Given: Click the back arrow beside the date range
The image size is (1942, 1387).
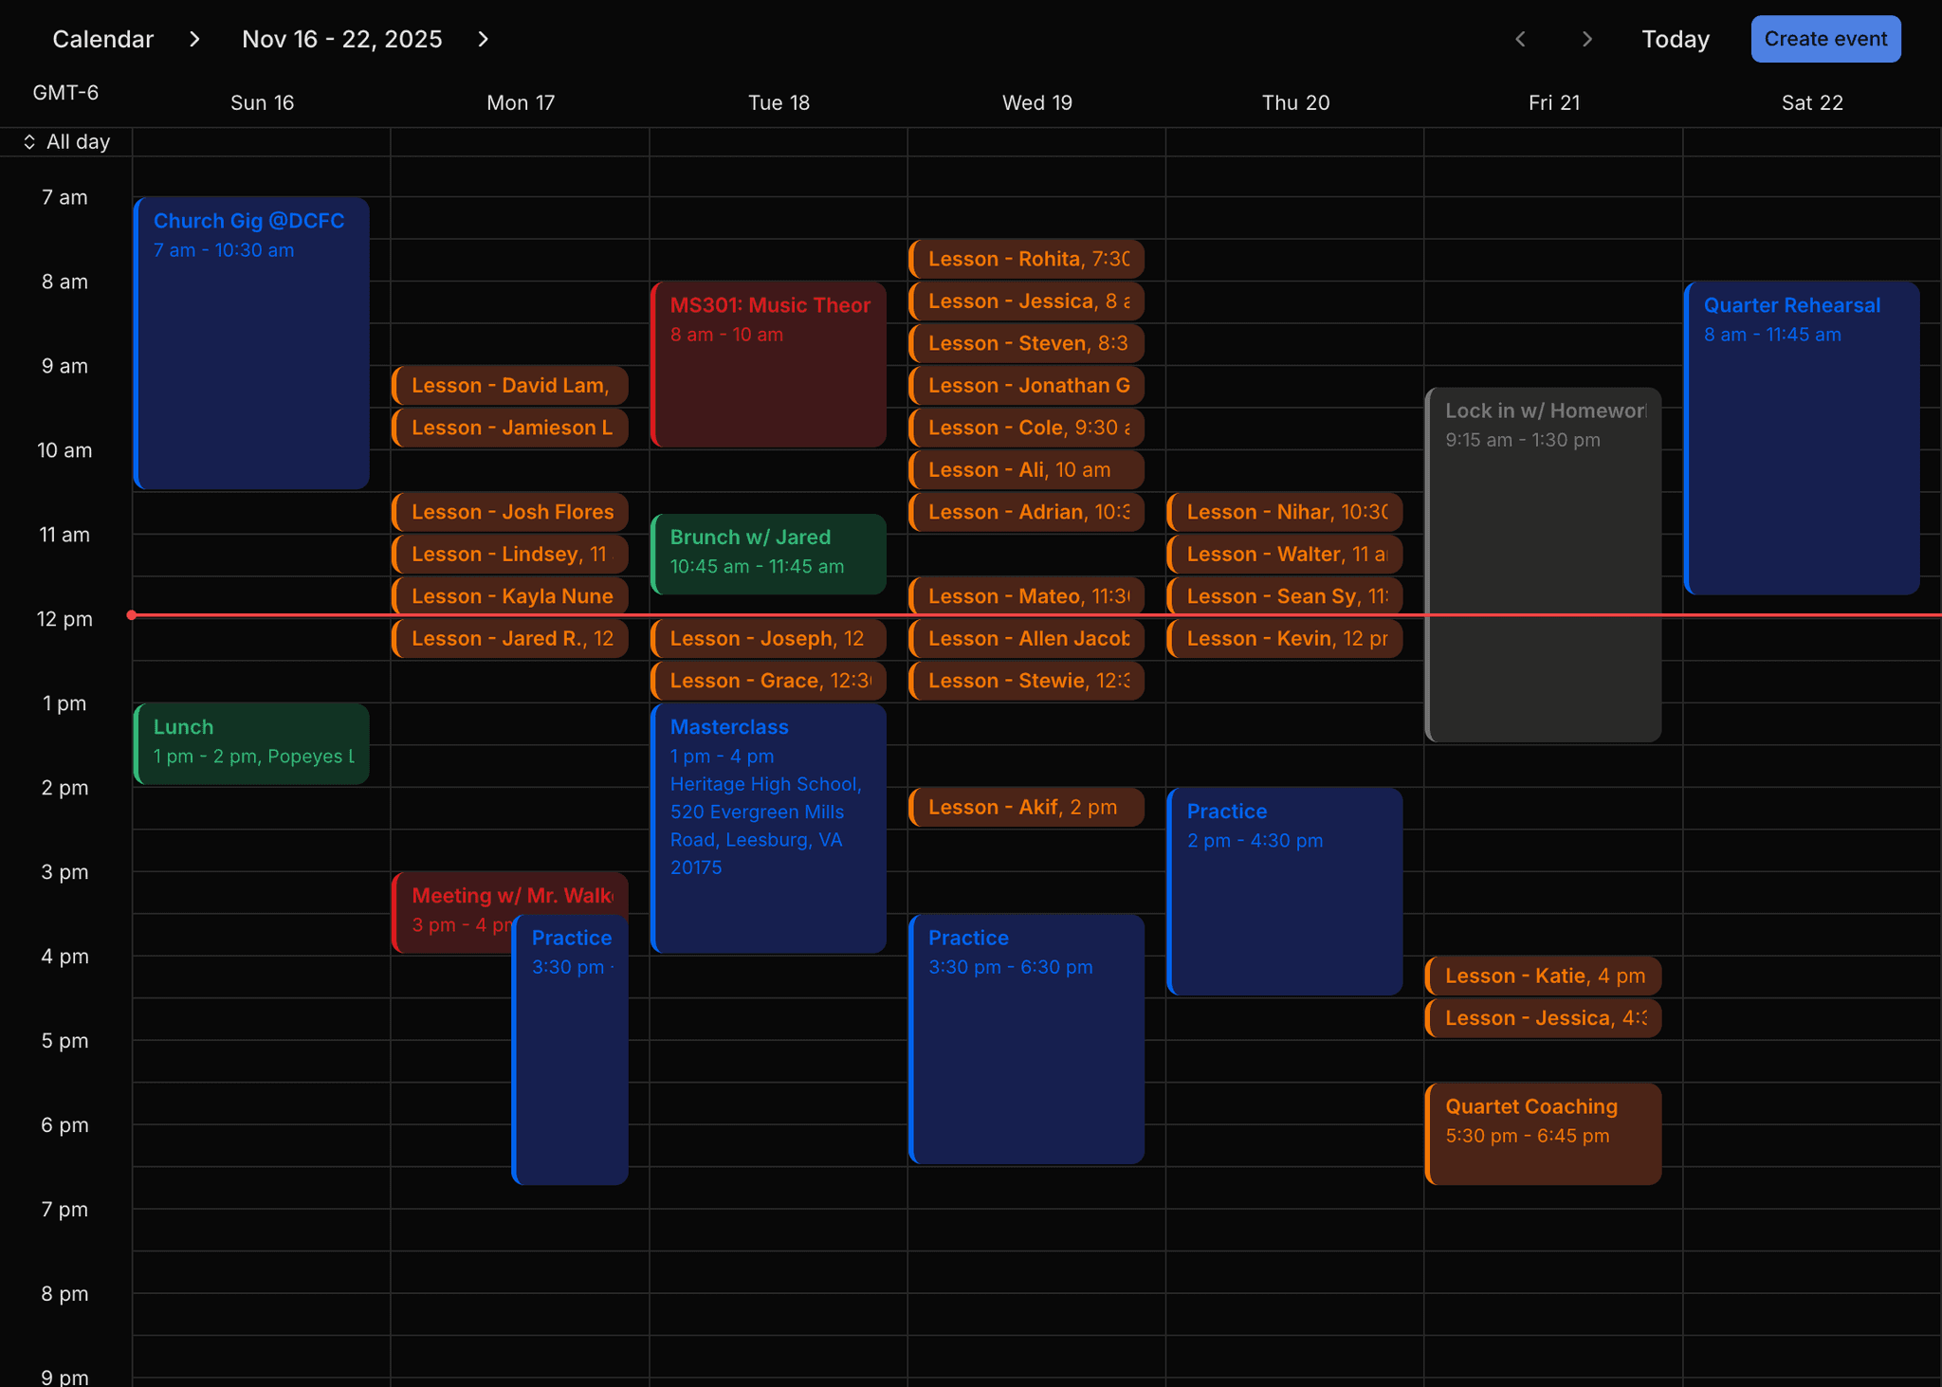Looking at the screenshot, I should click(1521, 39).
